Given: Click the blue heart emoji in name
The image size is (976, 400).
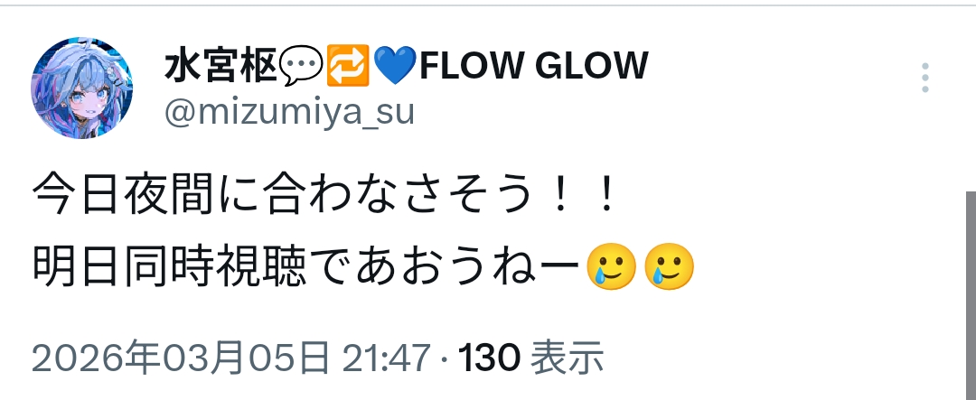Looking at the screenshot, I should coord(396,66).
